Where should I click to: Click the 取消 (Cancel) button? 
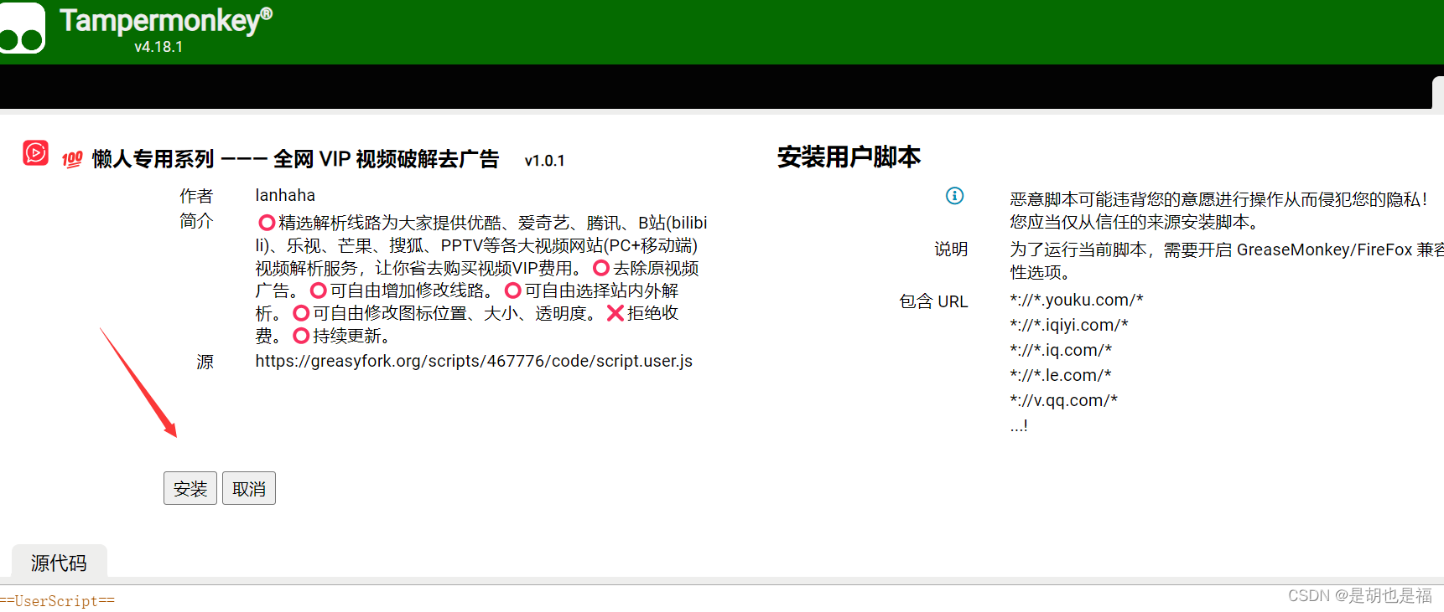coord(249,489)
